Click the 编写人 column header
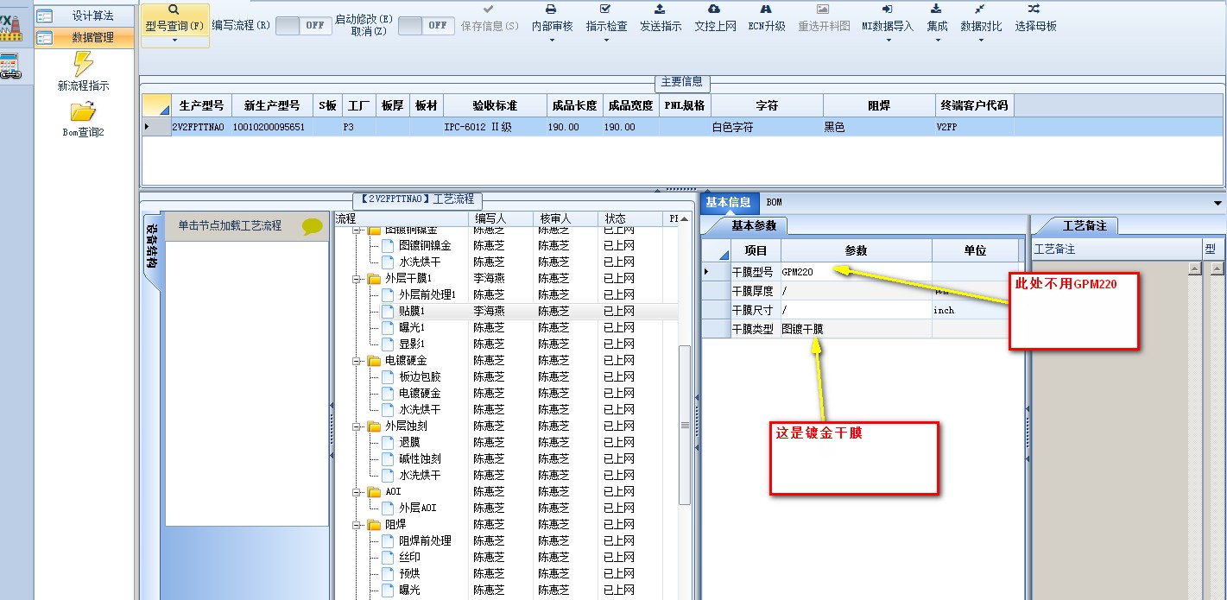This screenshot has width=1227, height=600. (500, 219)
